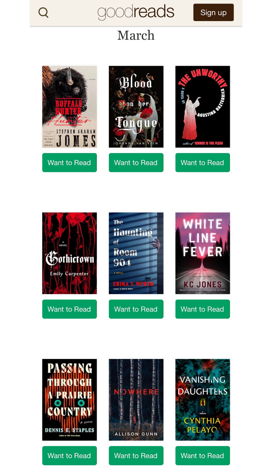Open the search magnifier icon
277x474 pixels.
43,13
